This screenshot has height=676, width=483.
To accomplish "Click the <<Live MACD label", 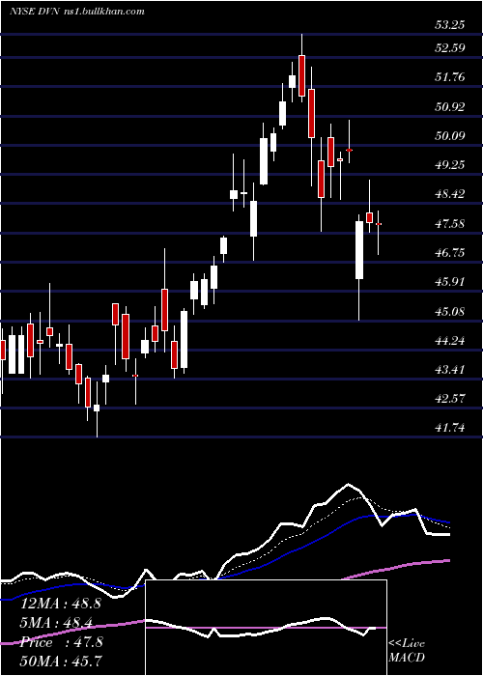I will [x=407, y=651].
